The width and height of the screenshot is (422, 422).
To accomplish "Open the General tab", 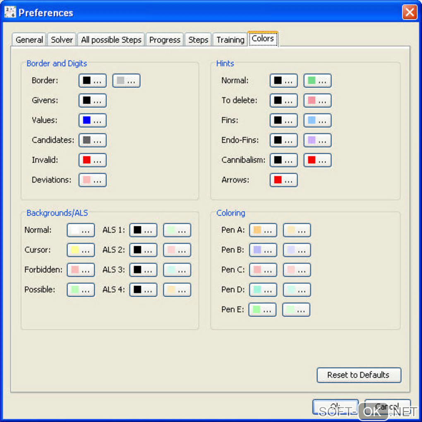I will click(x=29, y=40).
